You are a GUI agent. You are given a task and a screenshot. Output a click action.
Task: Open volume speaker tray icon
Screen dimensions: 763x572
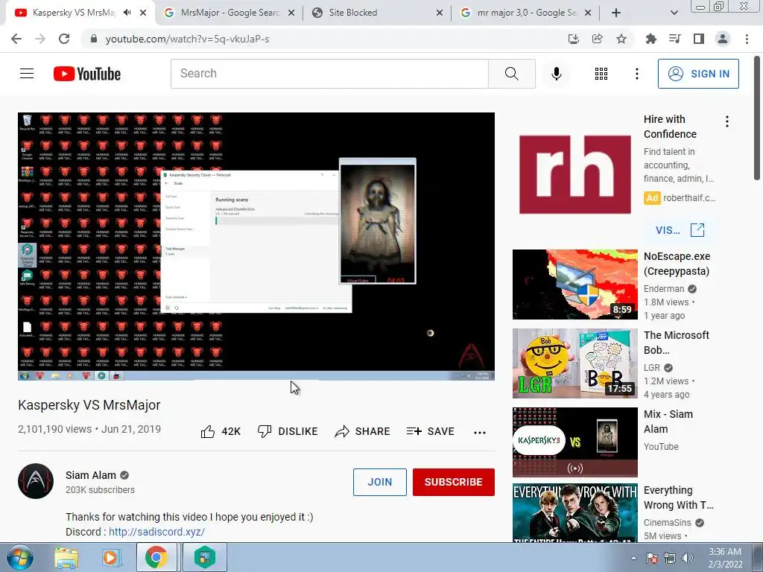click(688, 558)
